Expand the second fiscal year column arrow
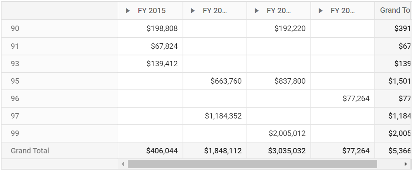This screenshot has width=412, height=170. tap(193, 11)
